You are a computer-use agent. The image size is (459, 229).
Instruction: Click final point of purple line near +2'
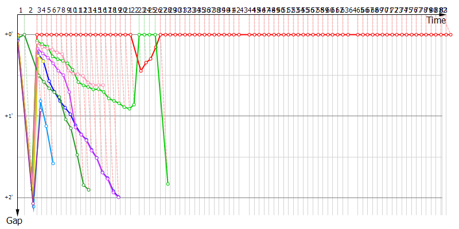click(118, 197)
